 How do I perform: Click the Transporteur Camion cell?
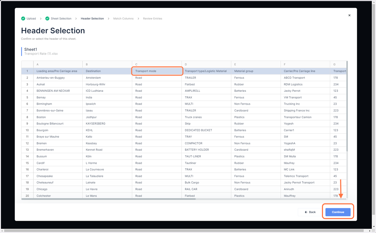point(305,117)
